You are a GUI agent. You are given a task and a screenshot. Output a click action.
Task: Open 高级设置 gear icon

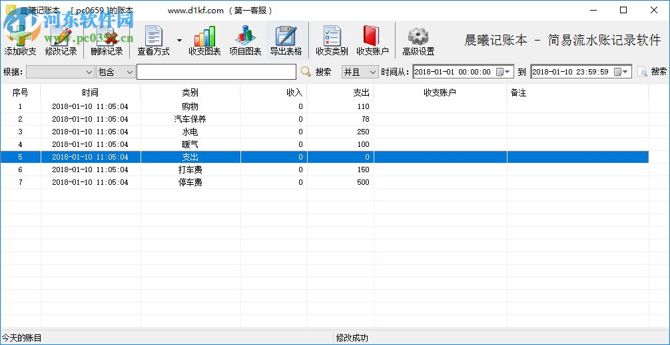[x=418, y=41]
